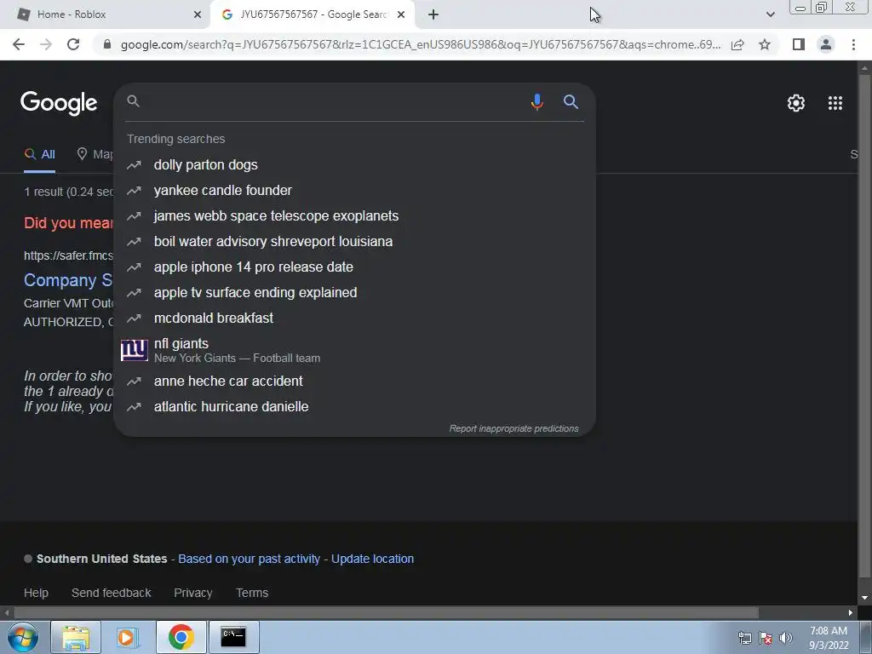The height and width of the screenshot is (654, 872).
Task: Pick 'apple iphone 14 pro release date'
Action: pos(355,267)
